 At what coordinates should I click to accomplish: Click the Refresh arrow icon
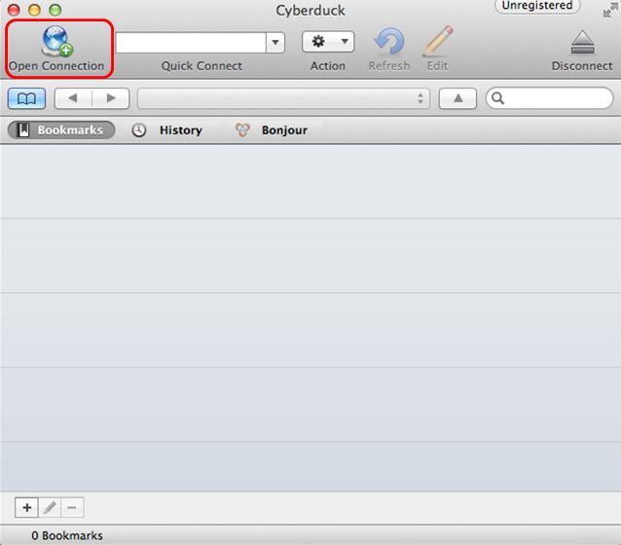tap(389, 42)
